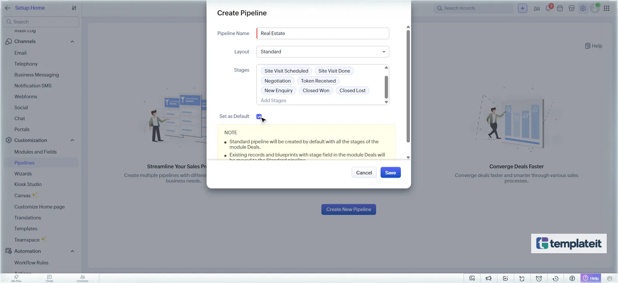Viewport: 618px width, 283px height.
Task: Click the Stages box vertical scrollbar
Action: click(x=386, y=87)
